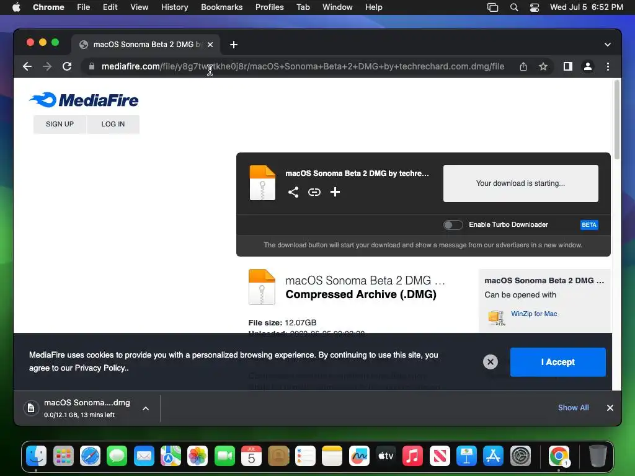Viewport: 635px width, 476px height.
Task: Open the History menu
Action: tap(174, 7)
